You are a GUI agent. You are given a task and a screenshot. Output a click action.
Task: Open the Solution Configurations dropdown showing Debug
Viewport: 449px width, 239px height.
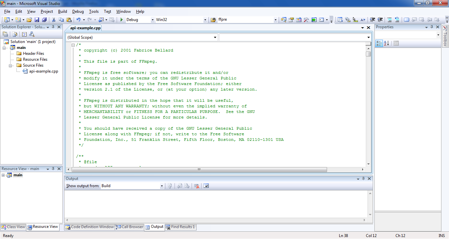click(152, 19)
